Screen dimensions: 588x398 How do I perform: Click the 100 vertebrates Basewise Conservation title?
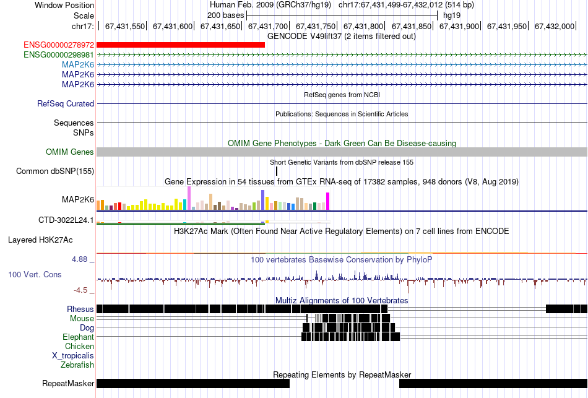[342, 259]
